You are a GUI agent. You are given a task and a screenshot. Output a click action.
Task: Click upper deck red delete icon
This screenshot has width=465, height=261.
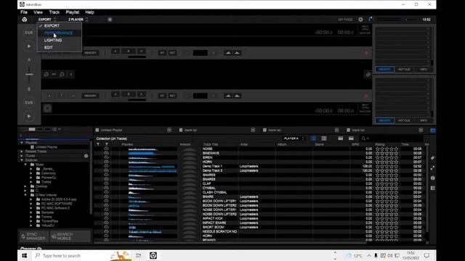point(366,53)
